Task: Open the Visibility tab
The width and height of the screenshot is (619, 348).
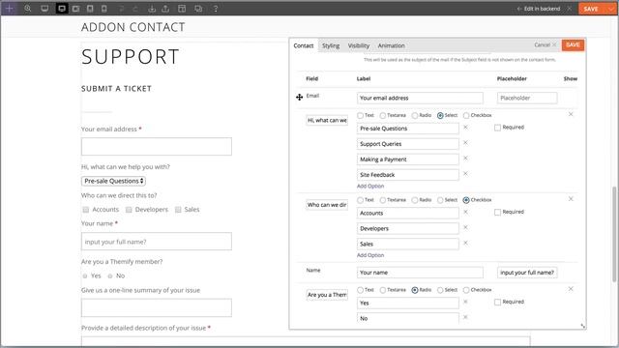Action: coord(359,45)
